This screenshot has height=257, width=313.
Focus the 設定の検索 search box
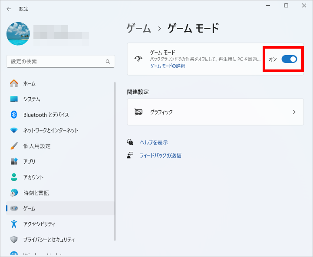pyautogui.click(x=60, y=61)
